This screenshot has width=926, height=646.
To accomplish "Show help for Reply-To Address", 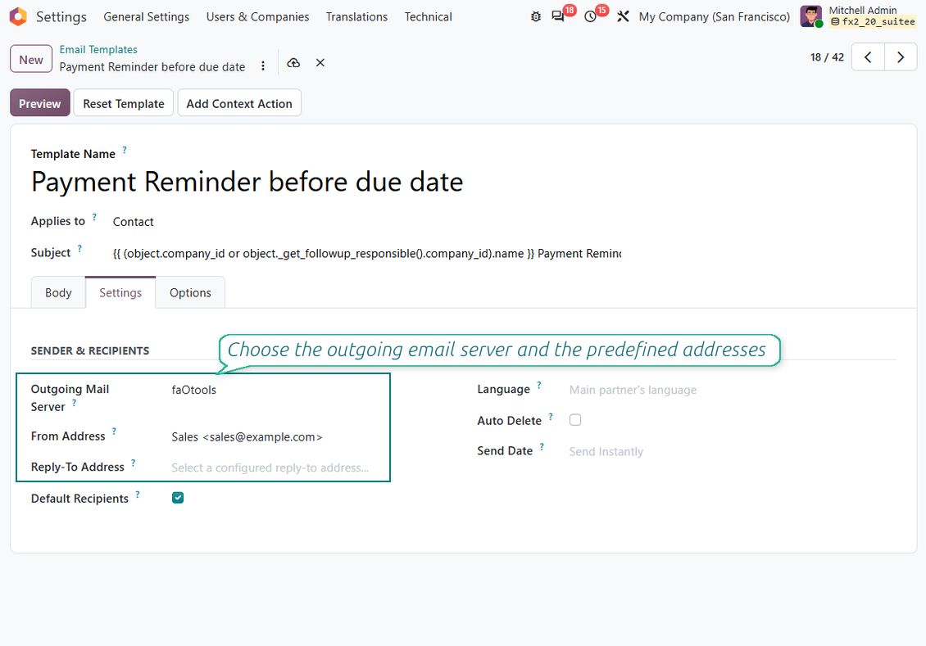I will (x=134, y=463).
